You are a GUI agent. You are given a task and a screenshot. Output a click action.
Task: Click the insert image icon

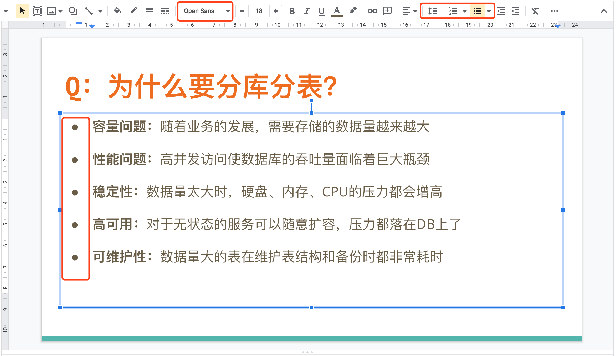(52, 11)
